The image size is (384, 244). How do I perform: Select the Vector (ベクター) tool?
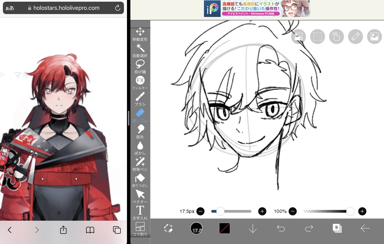click(140, 196)
